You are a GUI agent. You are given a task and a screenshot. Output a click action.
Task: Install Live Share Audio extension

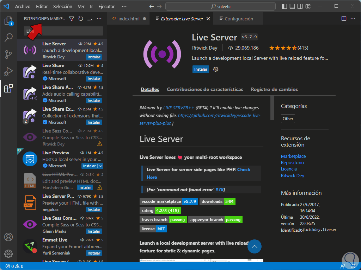(x=94, y=101)
